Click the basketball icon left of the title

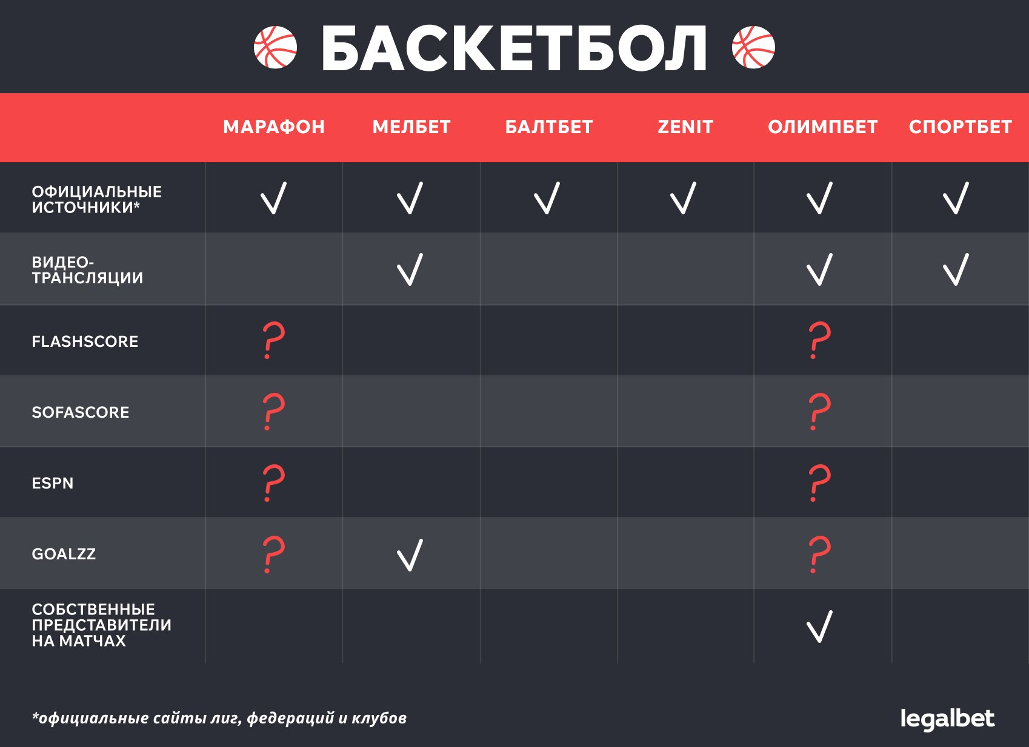click(275, 47)
